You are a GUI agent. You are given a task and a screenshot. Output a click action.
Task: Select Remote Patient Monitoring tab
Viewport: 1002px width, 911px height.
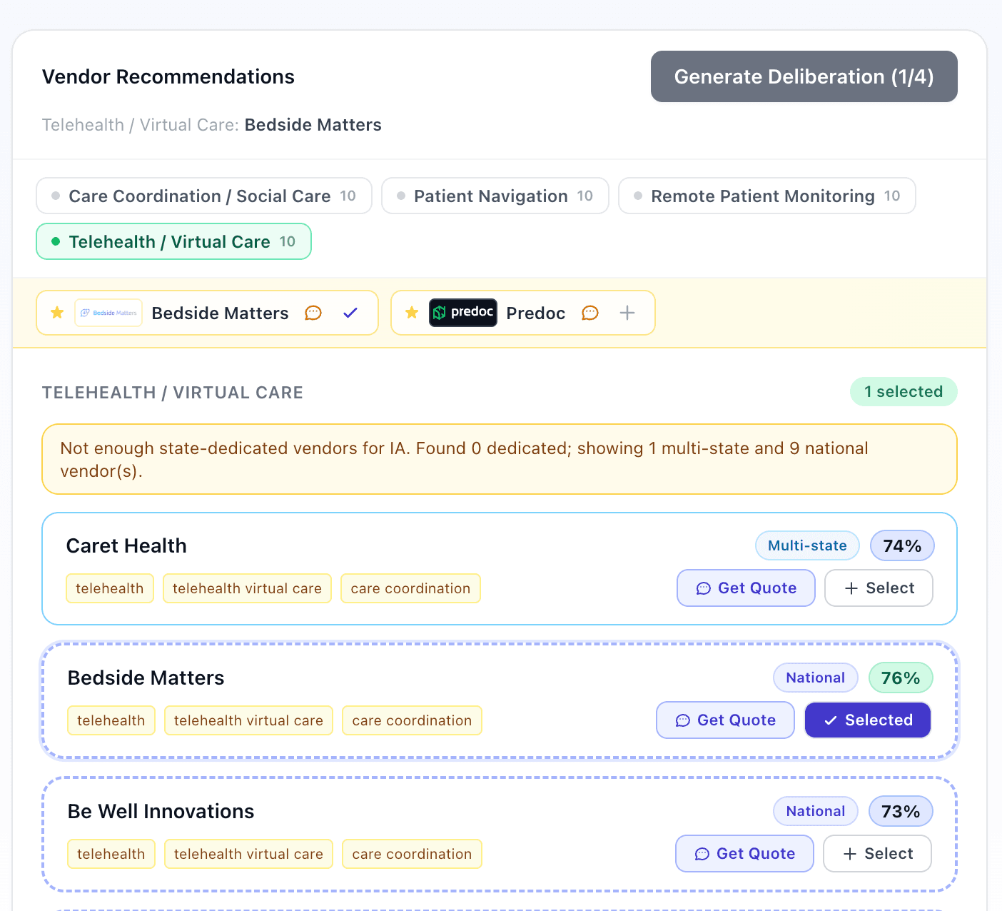point(767,196)
